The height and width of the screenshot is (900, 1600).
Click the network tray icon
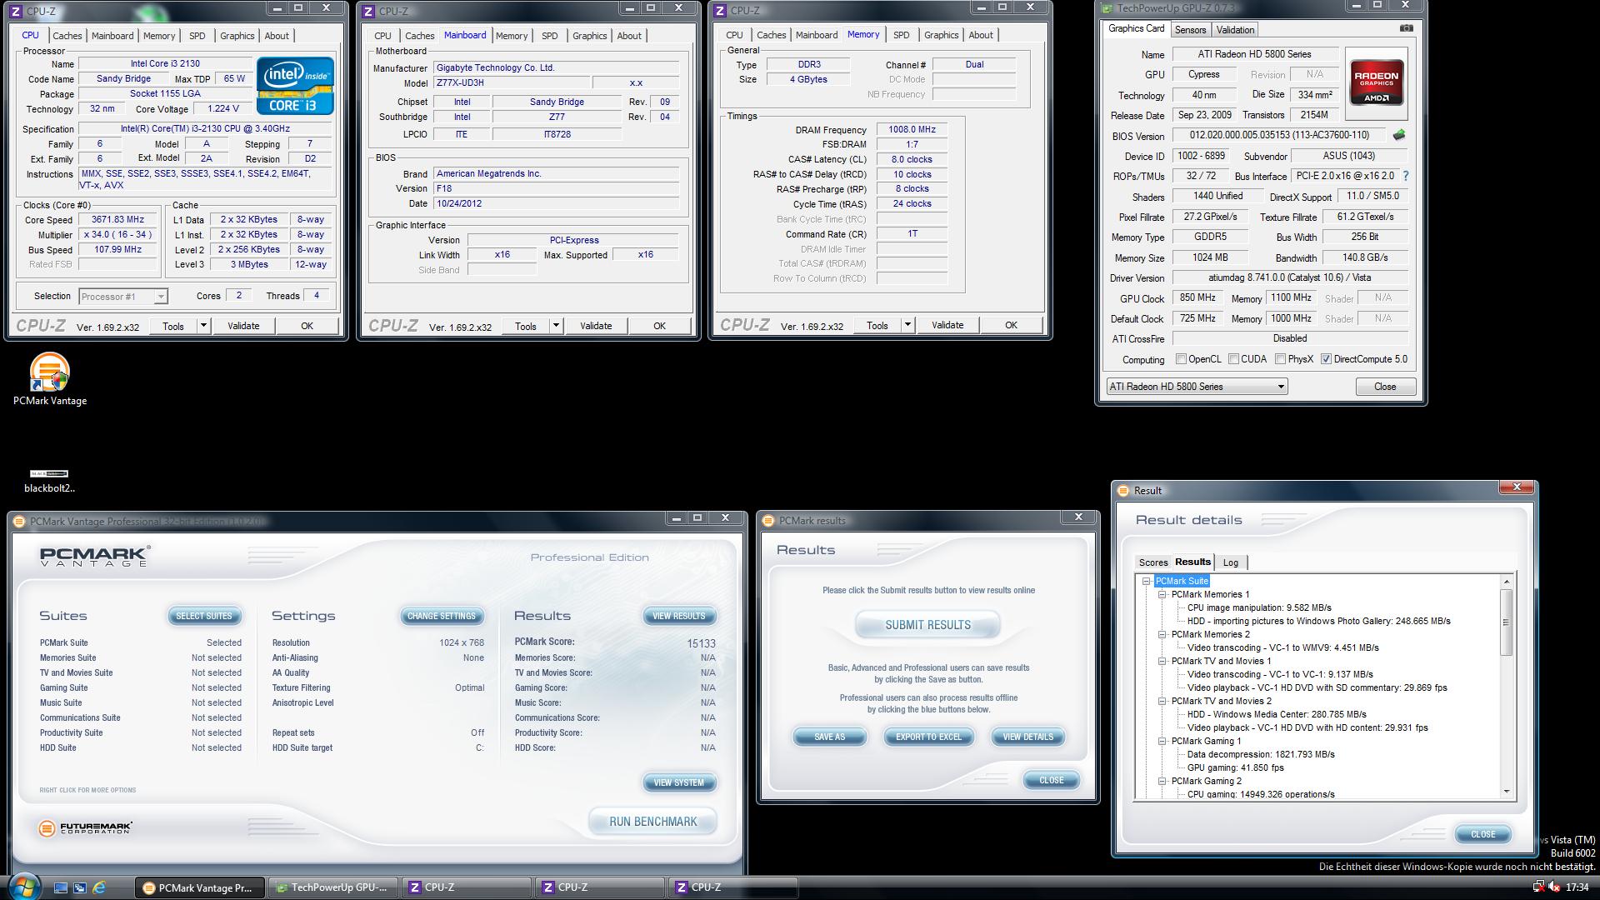(x=1538, y=887)
